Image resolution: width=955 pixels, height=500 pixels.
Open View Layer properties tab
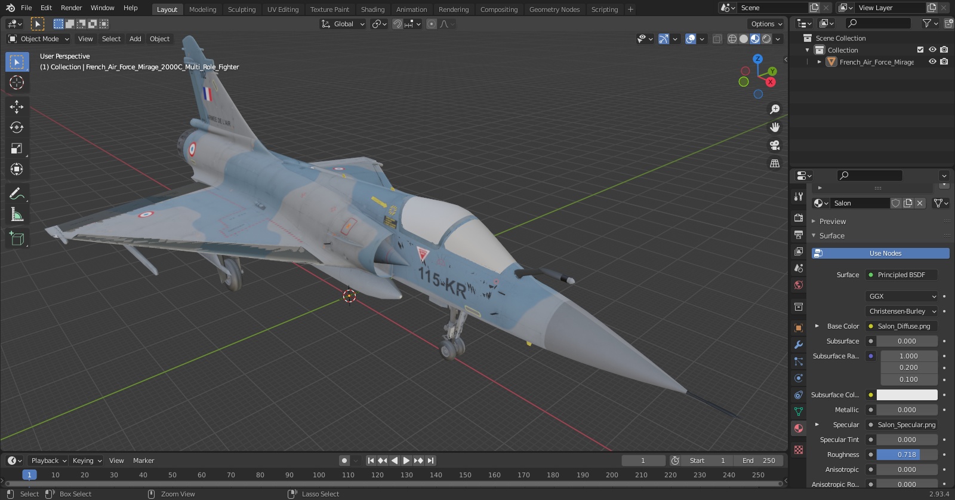point(799,251)
